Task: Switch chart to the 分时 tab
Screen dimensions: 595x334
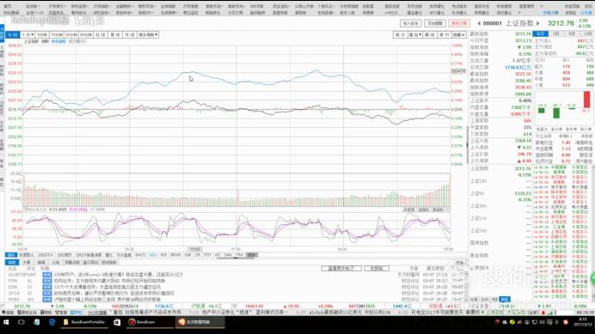Action: pos(13,34)
